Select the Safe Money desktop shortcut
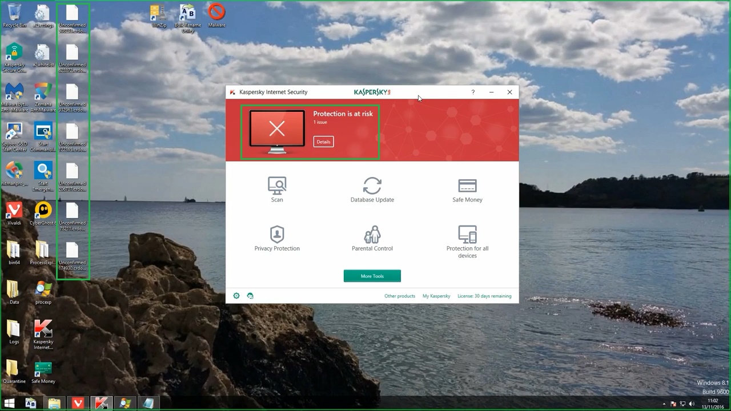 (x=43, y=372)
